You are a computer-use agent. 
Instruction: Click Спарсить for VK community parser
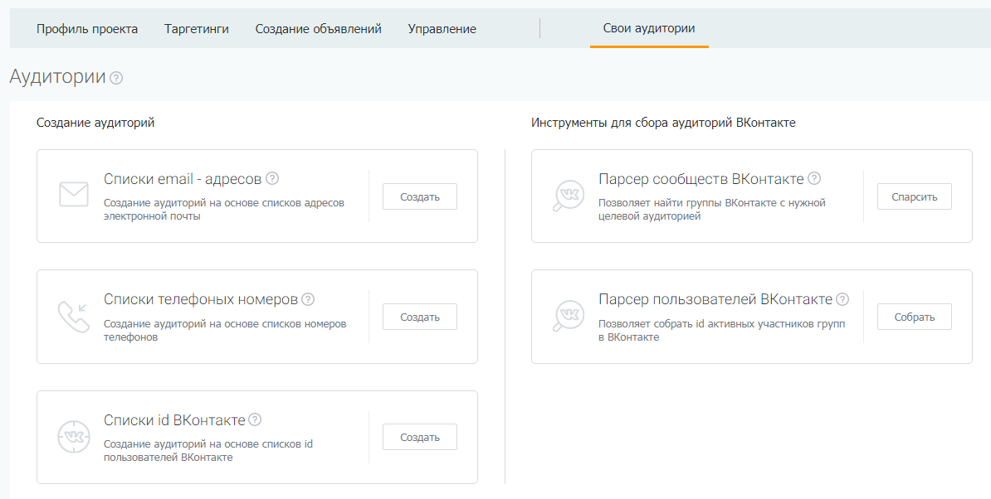914,196
